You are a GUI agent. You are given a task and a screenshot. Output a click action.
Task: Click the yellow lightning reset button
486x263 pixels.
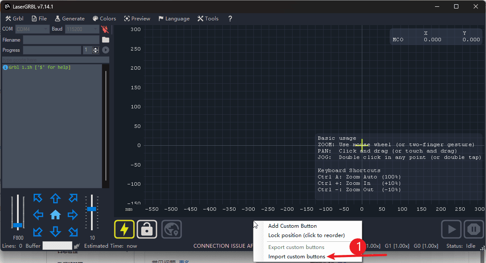pyautogui.click(x=124, y=229)
